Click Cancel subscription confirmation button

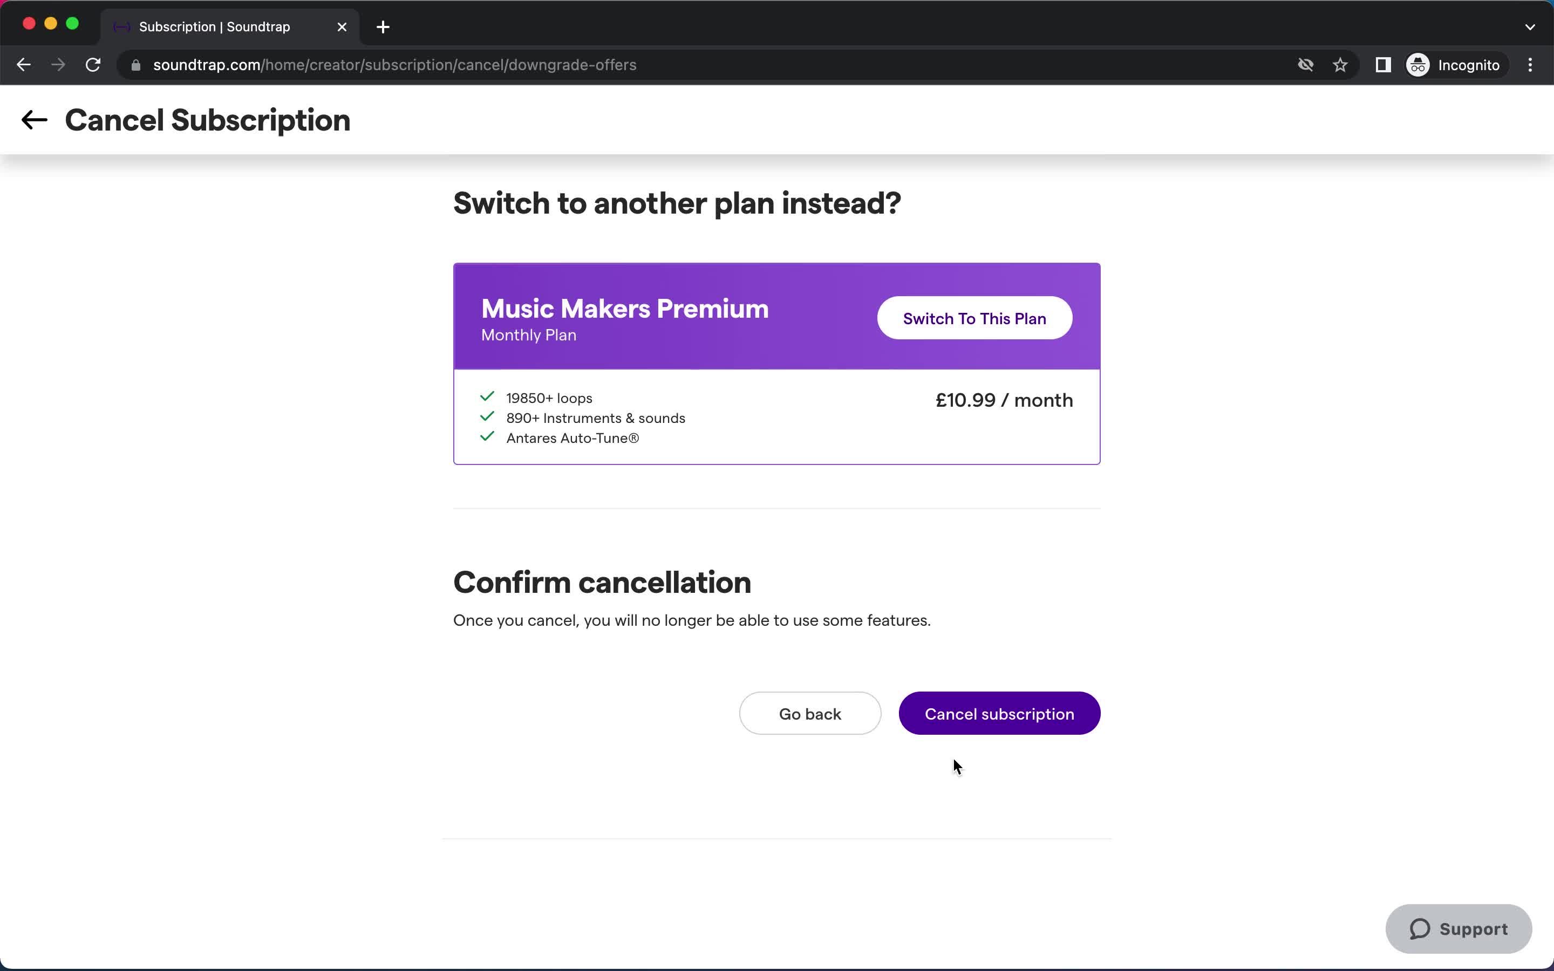point(999,714)
